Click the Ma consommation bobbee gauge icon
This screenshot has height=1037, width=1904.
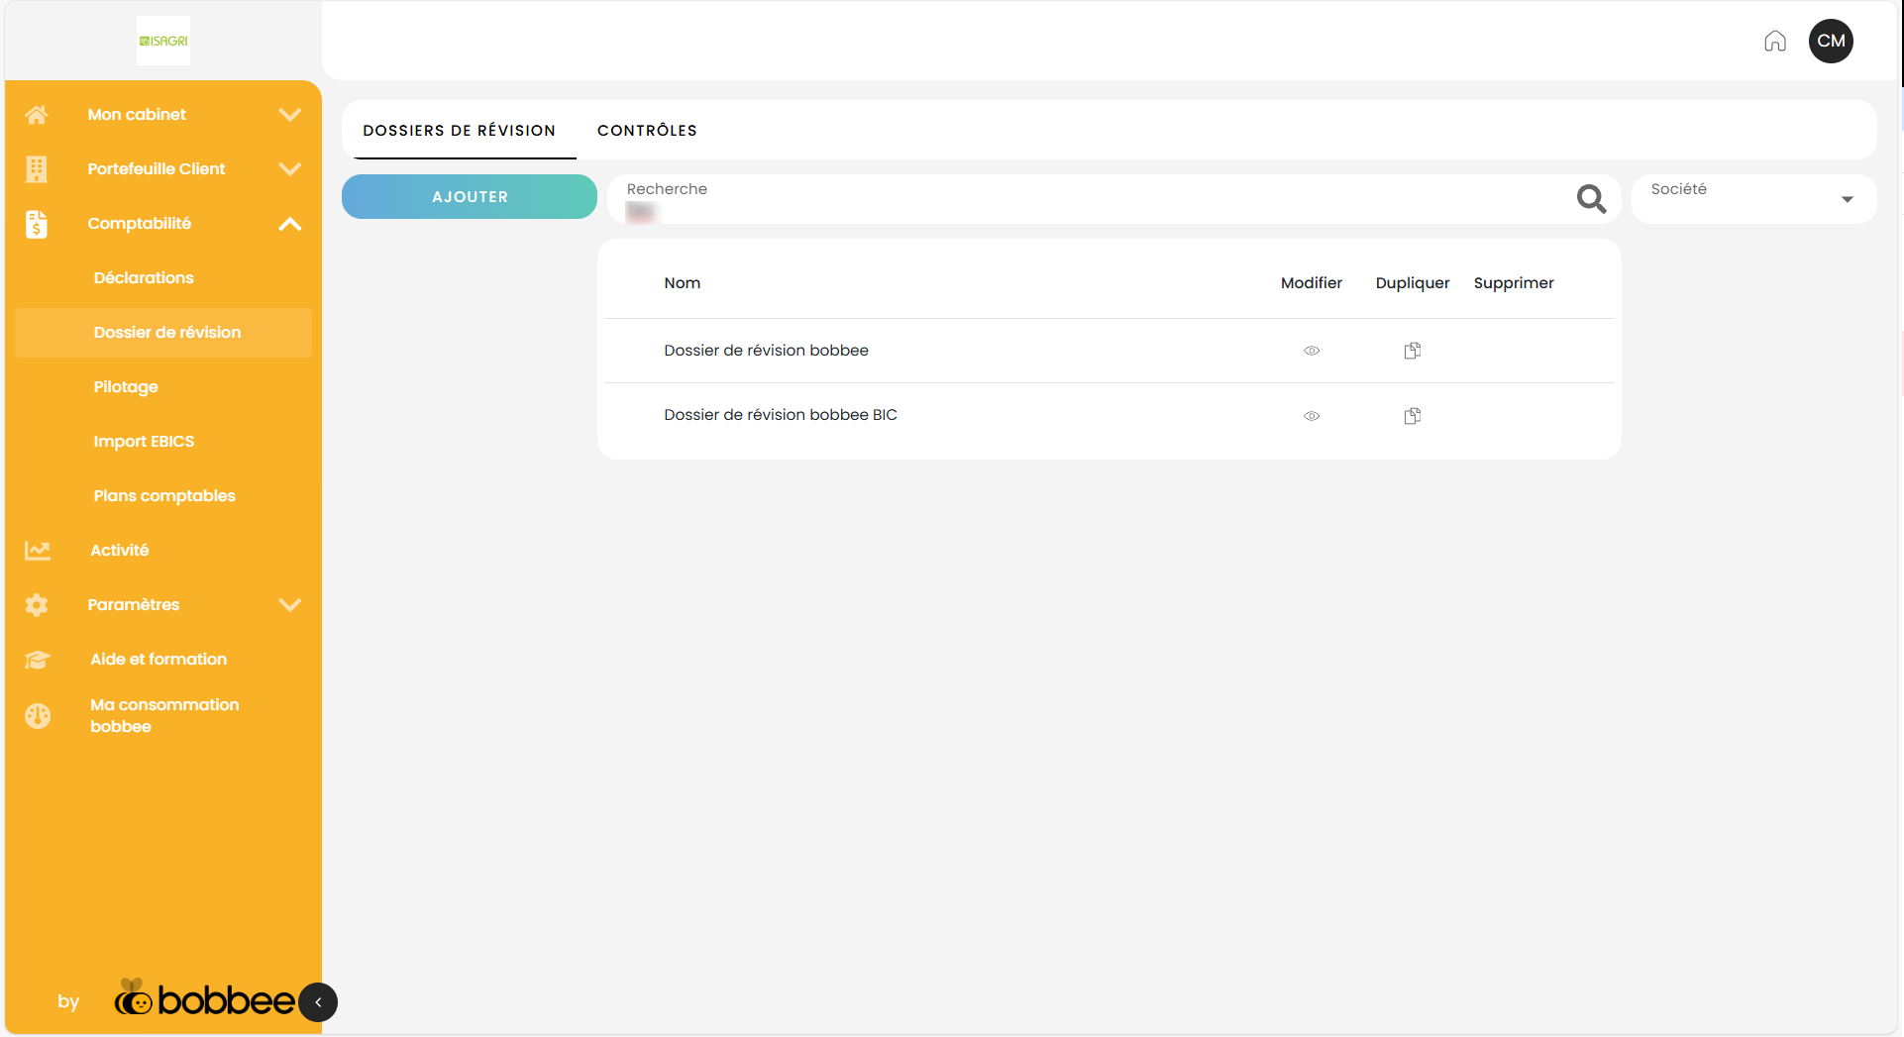click(38, 715)
